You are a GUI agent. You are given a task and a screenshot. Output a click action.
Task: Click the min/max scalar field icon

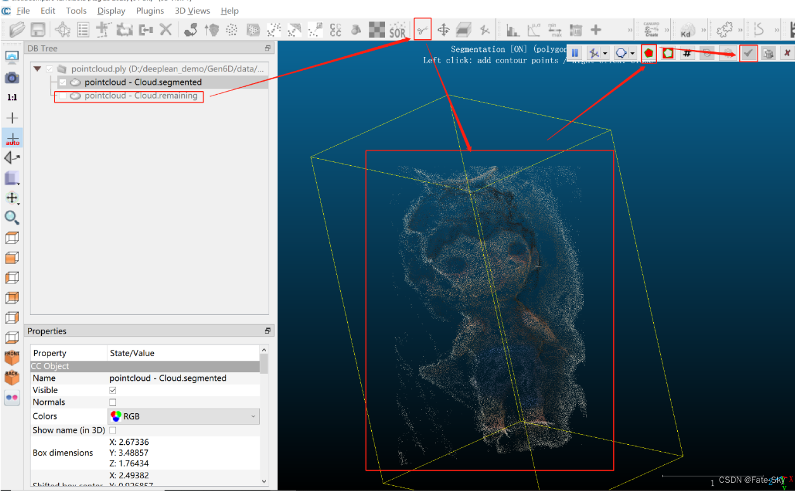[554, 29]
